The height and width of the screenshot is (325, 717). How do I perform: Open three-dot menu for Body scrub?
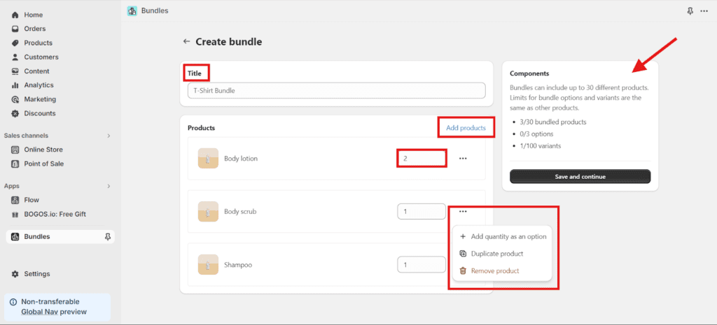[463, 211]
